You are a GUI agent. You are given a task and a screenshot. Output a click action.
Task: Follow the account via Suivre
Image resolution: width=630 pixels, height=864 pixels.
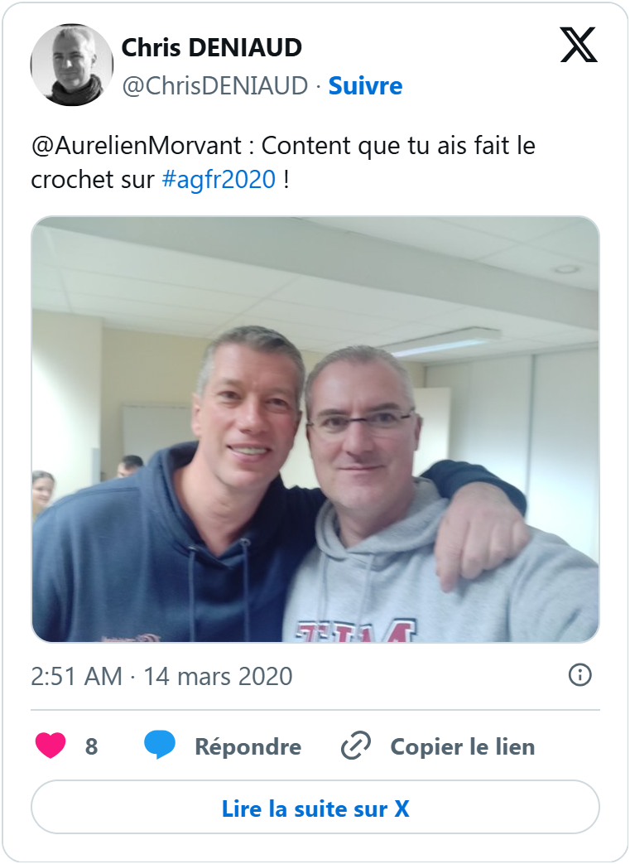(x=365, y=86)
